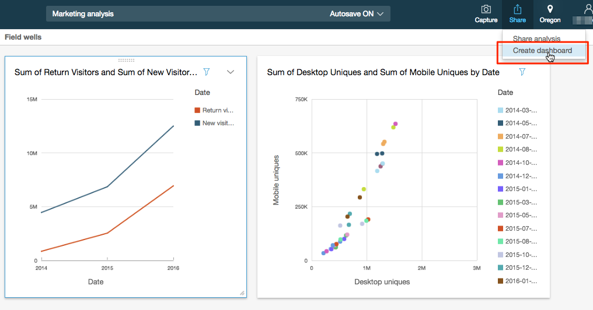This screenshot has height=310, width=593.
Task: Click the Date legend title in the scatter plot
Action: click(505, 93)
